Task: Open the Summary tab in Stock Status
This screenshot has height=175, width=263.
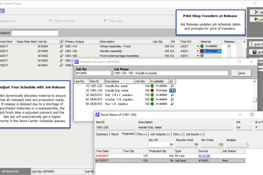Action: pos(102,134)
